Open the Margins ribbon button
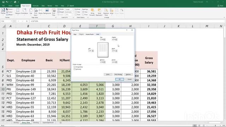 [x=18, y=12]
